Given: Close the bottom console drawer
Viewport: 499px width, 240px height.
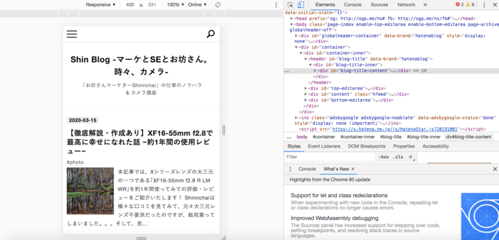Looking at the screenshot, I should 495,169.
